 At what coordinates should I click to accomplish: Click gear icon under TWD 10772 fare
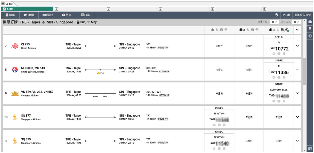coord(274,54)
